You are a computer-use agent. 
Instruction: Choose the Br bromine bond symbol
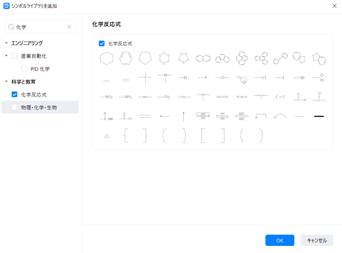[x=299, y=78]
